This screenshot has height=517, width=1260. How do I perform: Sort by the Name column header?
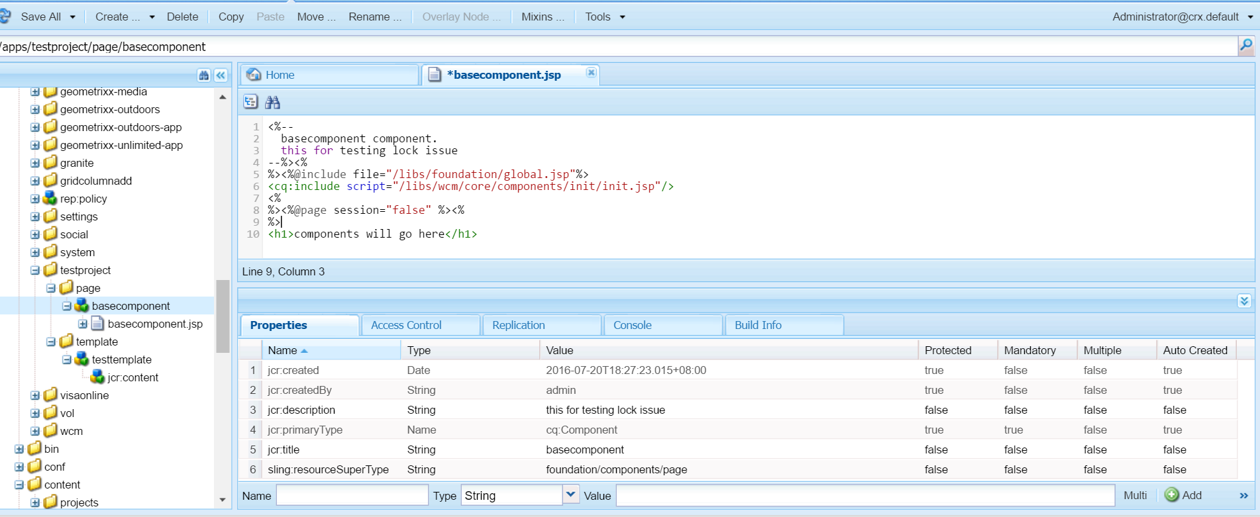(331, 350)
